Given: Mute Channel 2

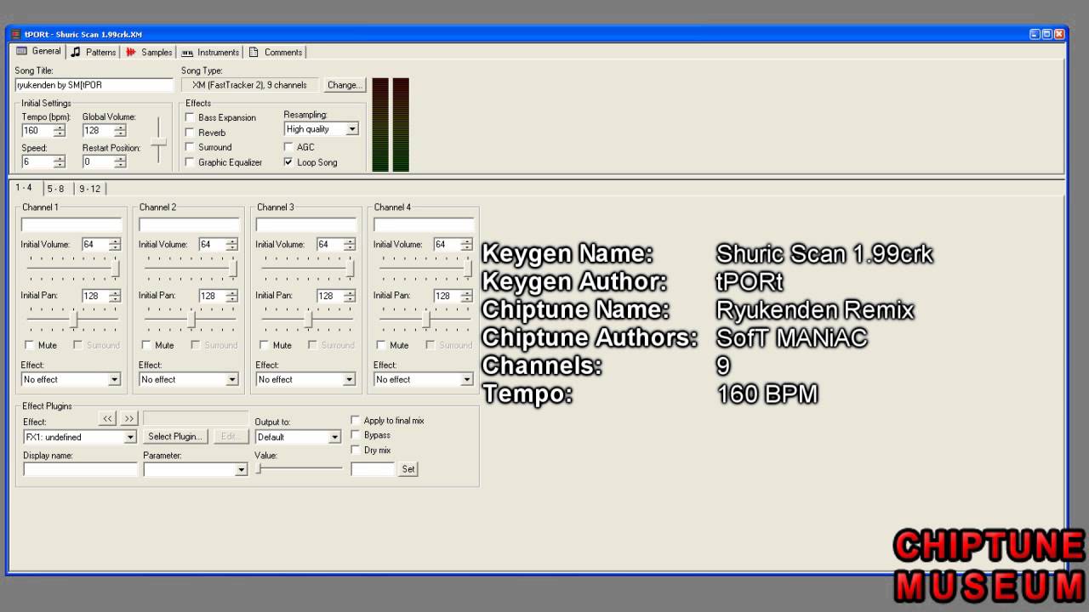Looking at the screenshot, I should (146, 345).
